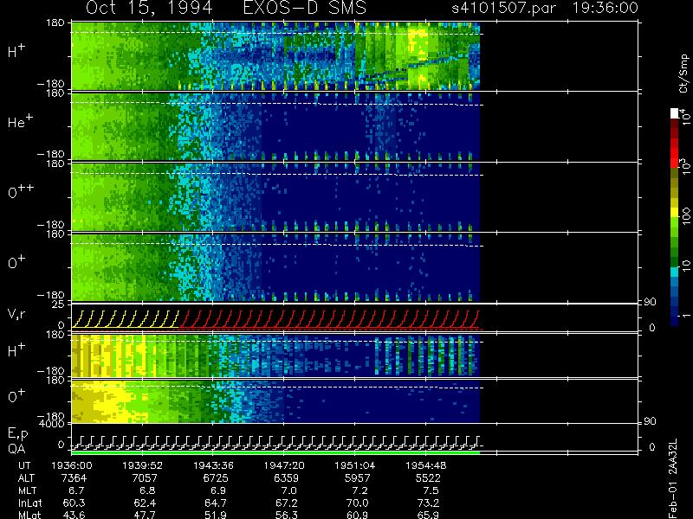Click the He+ panel label
The height and width of the screenshot is (519, 693).
[20, 121]
